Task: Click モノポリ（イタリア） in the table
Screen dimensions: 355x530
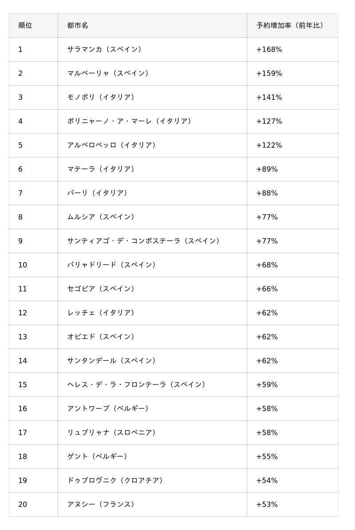Action: pyautogui.click(x=102, y=98)
